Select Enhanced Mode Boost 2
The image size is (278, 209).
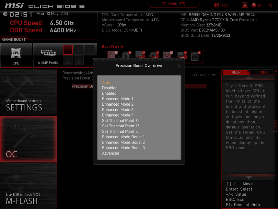pos(123,142)
